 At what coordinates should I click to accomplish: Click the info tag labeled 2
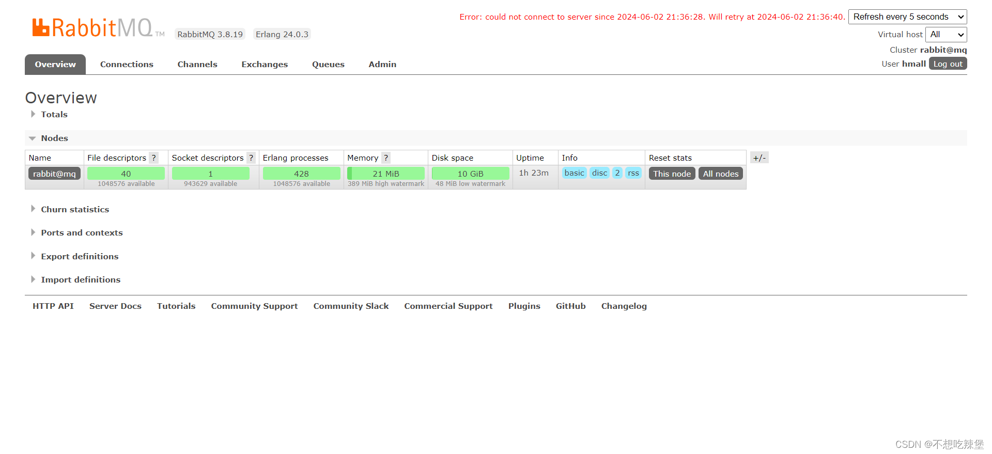(617, 173)
